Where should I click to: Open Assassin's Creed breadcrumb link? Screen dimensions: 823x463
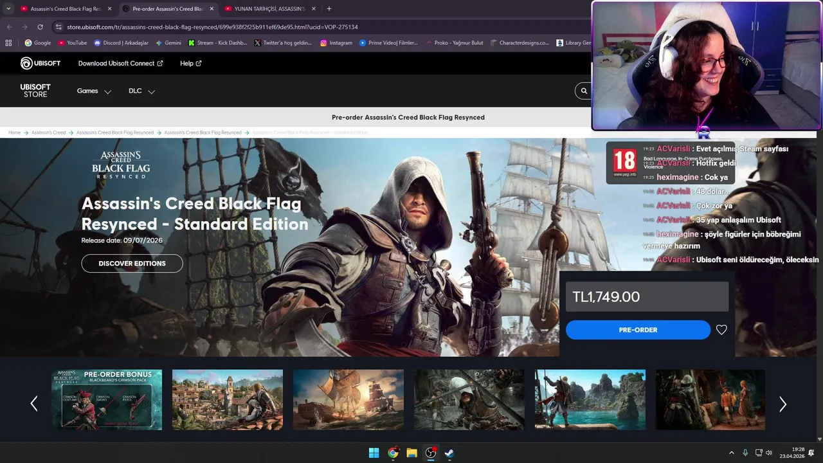48,132
